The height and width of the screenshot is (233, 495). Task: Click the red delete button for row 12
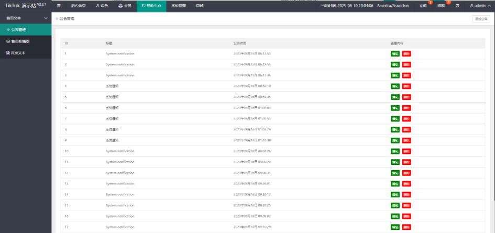(406, 173)
